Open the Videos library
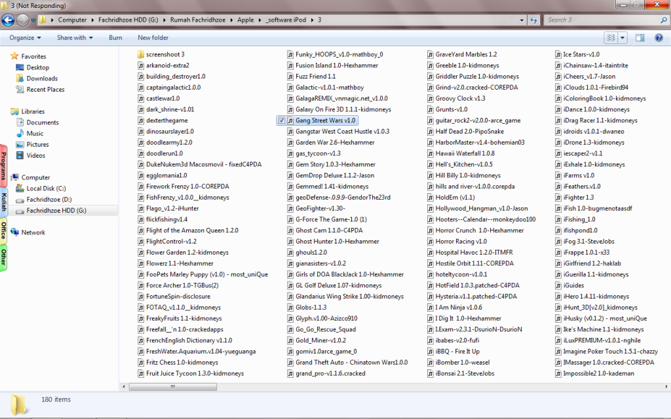 click(x=35, y=155)
